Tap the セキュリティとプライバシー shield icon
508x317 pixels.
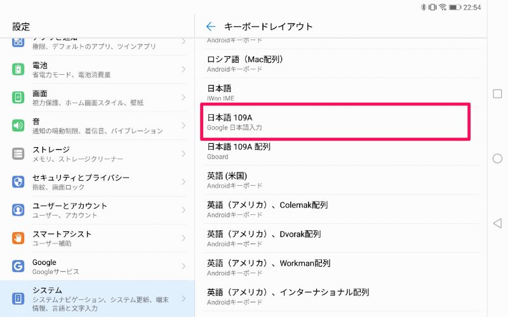(x=18, y=182)
